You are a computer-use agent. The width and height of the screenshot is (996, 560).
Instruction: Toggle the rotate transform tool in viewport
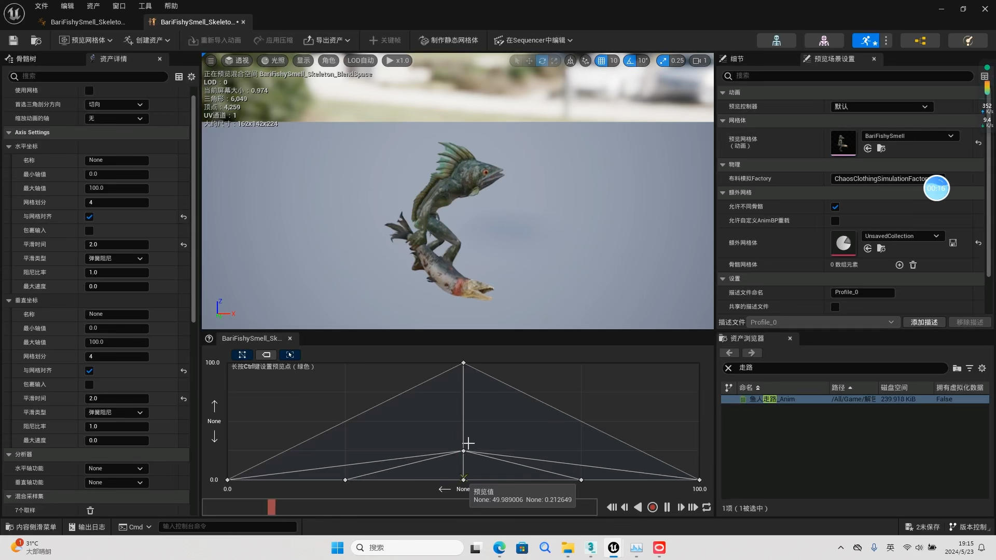[x=542, y=61]
